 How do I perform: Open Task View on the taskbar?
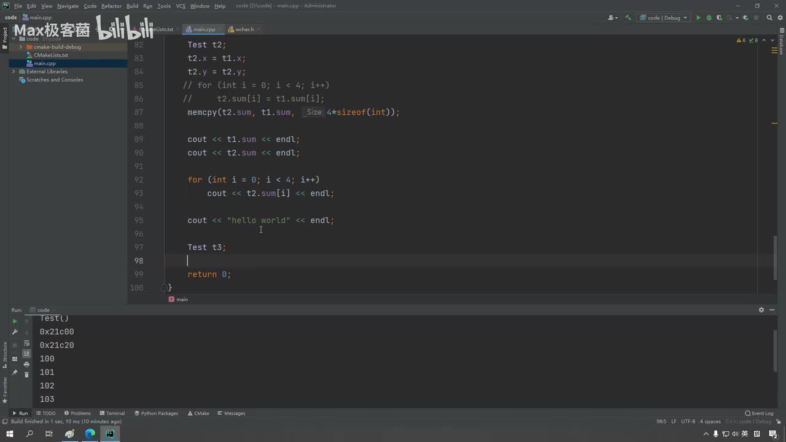point(49,434)
